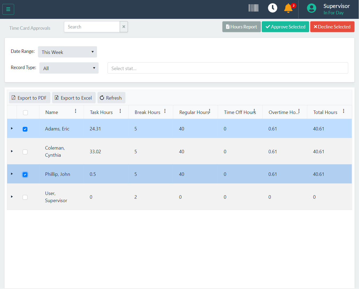Refresh the time card grid
The width and height of the screenshot is (359, 289).
click(x=111, y=98)
